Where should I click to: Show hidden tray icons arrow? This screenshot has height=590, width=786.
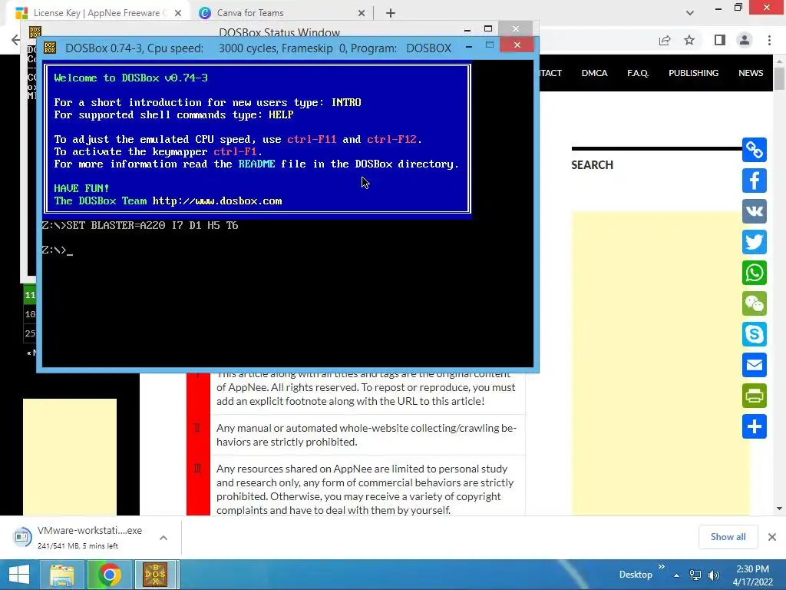point(677,575)
